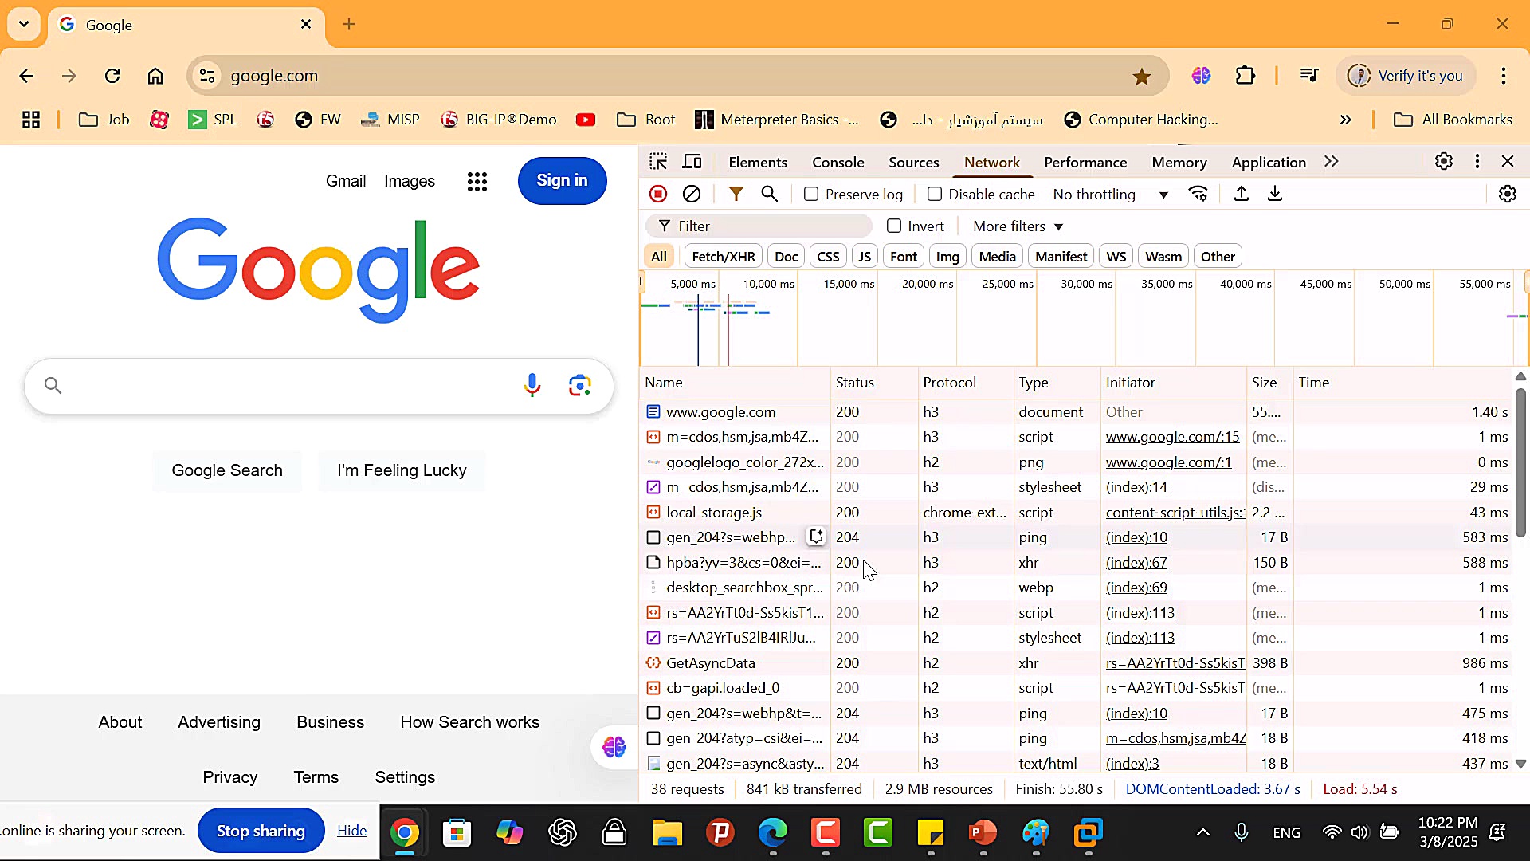Open override icon on gen_204 row
The height and width of the screenshot is (861, 1530).
817,537
